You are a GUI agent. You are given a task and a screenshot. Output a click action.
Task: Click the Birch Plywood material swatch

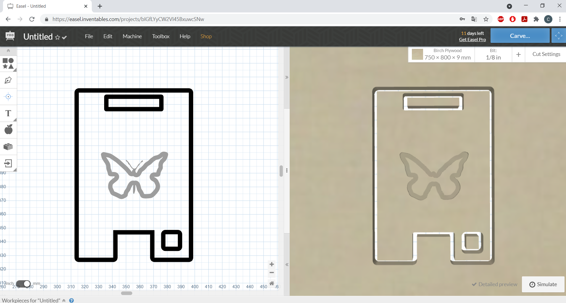click(x=417, y=54)
